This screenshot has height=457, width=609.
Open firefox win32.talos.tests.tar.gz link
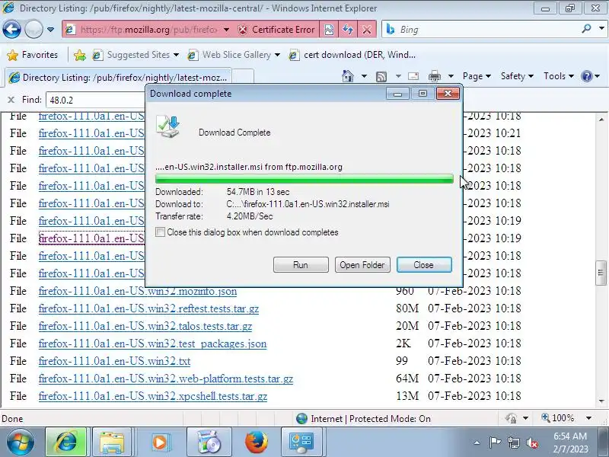click(x=145, y=326)
